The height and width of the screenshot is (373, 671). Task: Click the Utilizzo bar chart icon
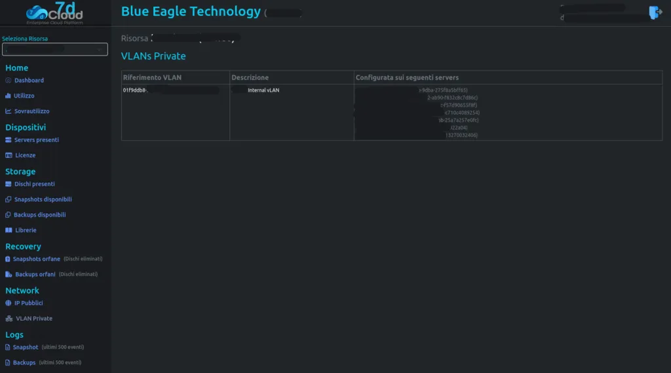click(x=8, y=96)
